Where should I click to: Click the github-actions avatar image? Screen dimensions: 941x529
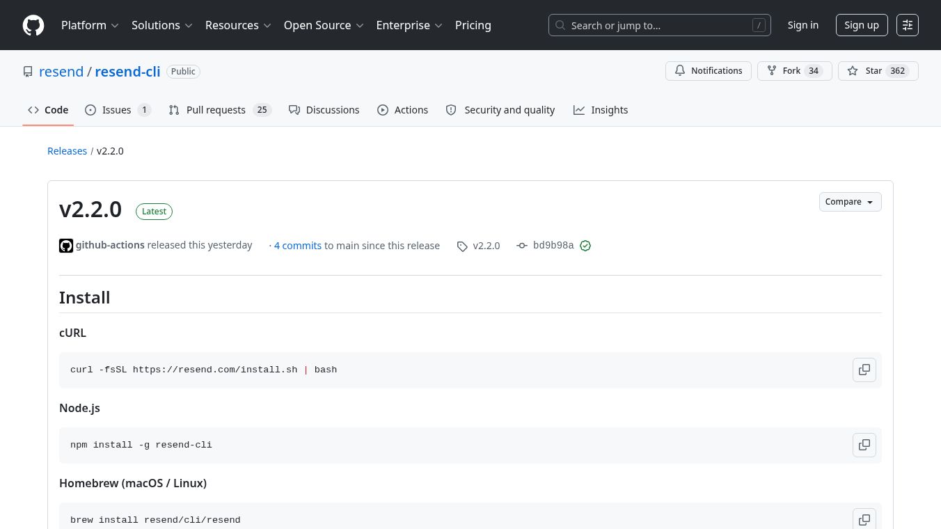(x=66, y=246)
